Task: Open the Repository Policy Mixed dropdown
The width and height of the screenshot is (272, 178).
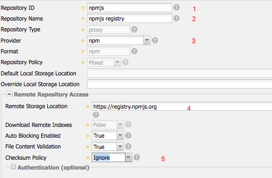Action: [118, 62]
